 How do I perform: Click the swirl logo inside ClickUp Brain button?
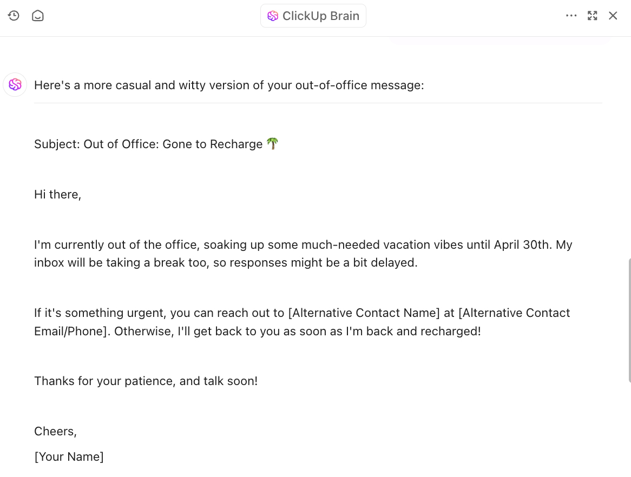coord(273,16)
